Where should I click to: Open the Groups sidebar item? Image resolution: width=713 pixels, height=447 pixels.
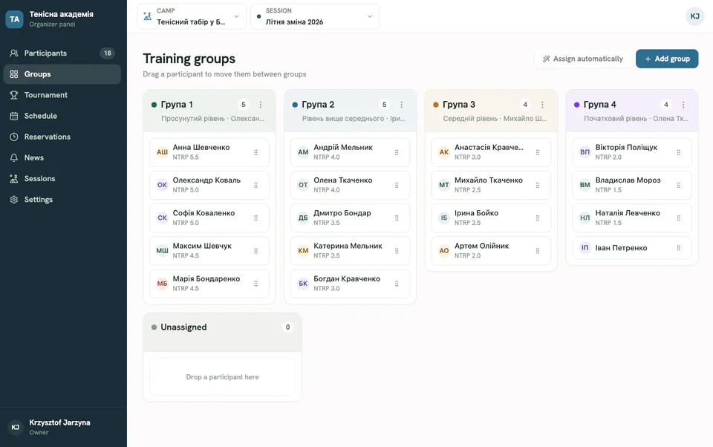tap(62, 74)
